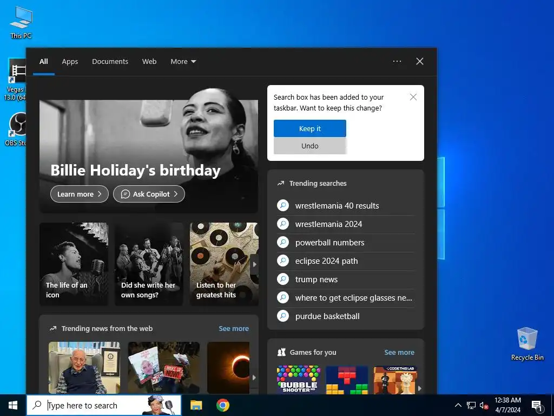Dismiss the search box notification popup
The width and height of the screenshot is (554, 416).
coord(413,97)
